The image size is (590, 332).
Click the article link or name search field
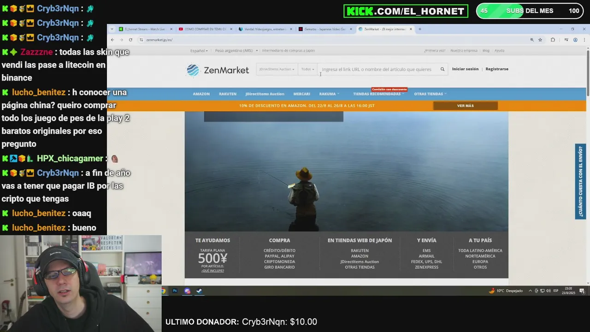pyautogui.click(x=378, y=69)
